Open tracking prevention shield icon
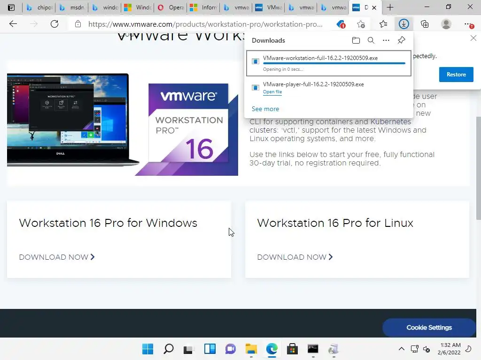Screen dimensions: 481x360 pyautogui.click(x=341, y=24)
